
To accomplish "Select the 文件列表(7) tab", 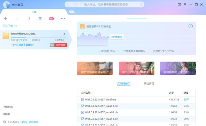I will [x=124, y=83].
